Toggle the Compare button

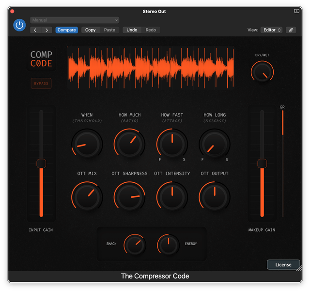pyautogui.click(x=66, y=30)
